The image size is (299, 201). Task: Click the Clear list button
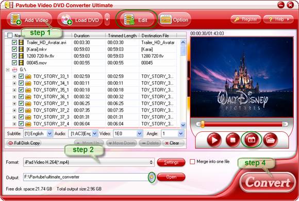[173, 143]
